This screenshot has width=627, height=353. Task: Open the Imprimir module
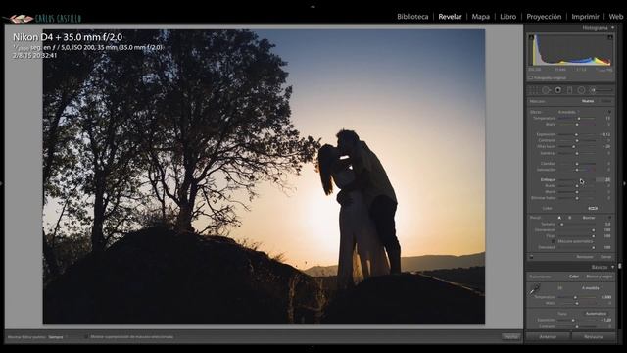(585, 17)
